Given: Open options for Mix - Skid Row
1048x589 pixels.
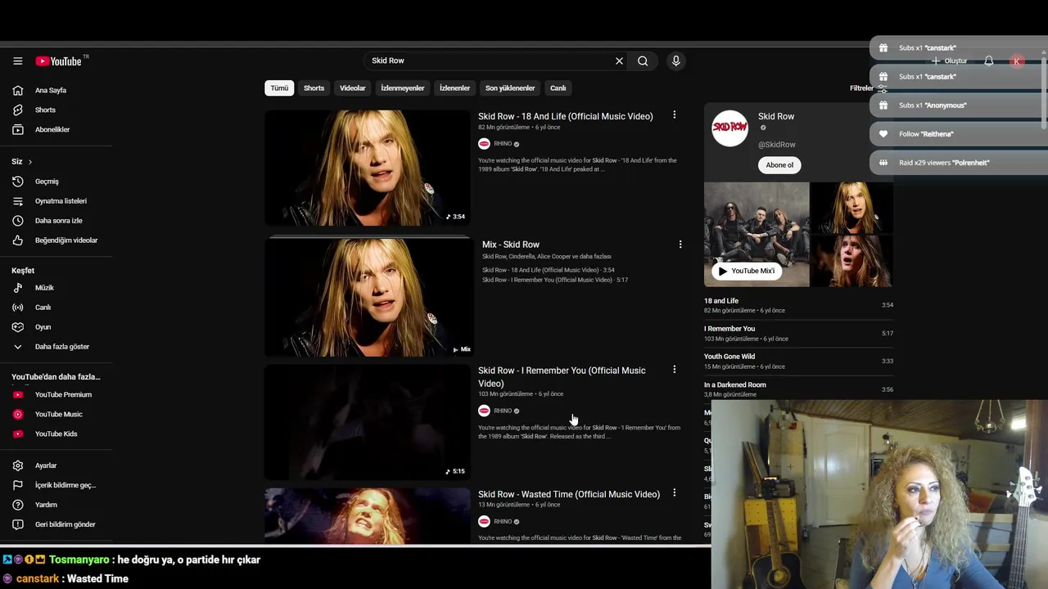Looking at the screenshot, I should pos(680,244).
